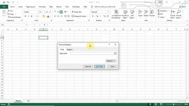Adjust the zoom slider in status bar
The image size is (189, 106).
coord(174,105)
